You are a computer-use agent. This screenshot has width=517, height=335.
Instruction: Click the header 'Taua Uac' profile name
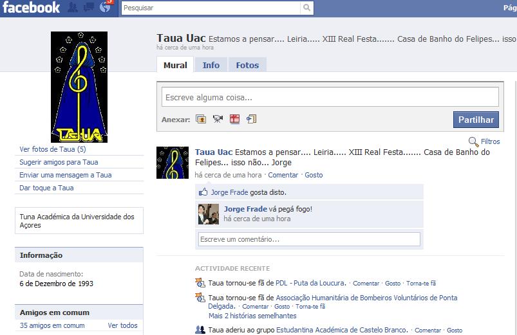coord(181,38)
